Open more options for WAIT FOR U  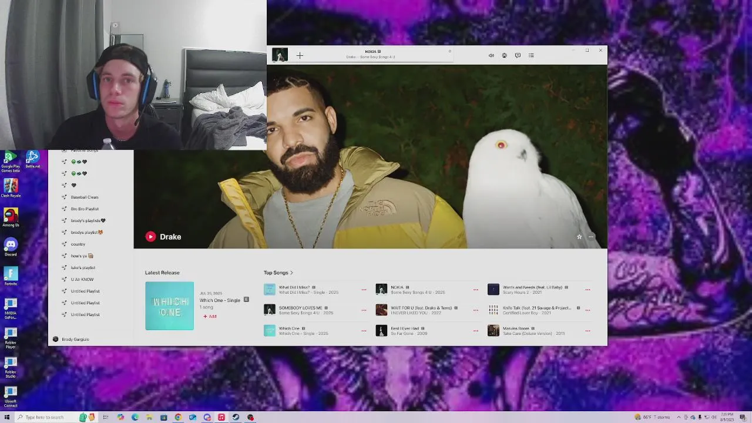(476, 310)
